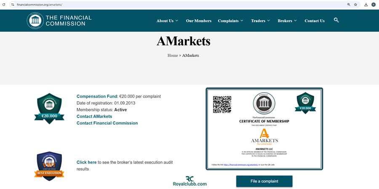The height and width of the screenshot is (189, 379).
Task: Open the Our Members menu item
Action: pyautogui.click(x=198, y=21)
